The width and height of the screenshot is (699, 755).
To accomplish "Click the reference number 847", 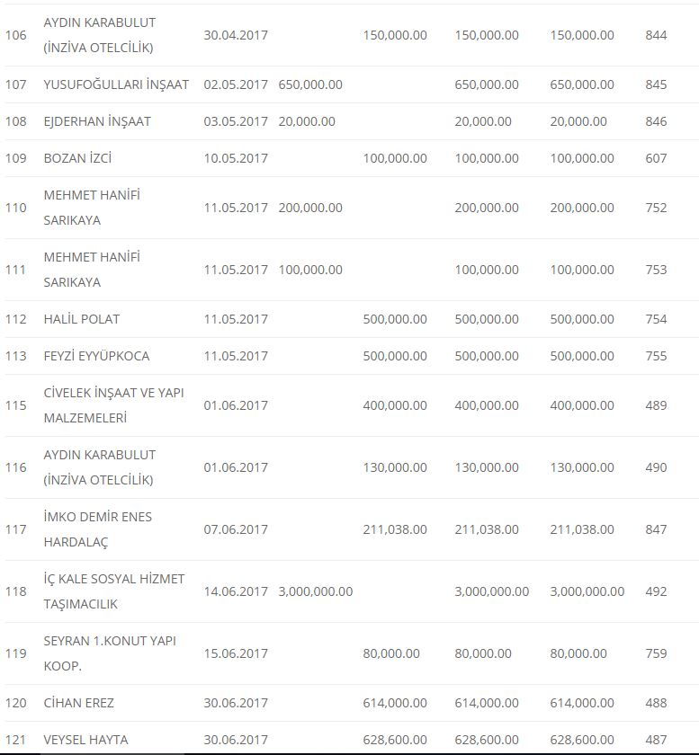I will [x=656, y=529].
